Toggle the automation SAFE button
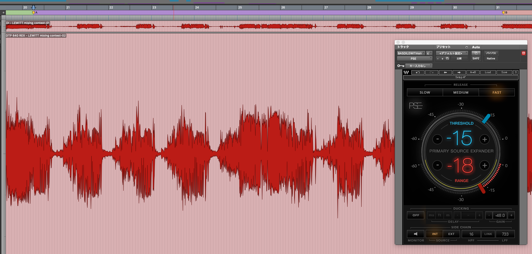 tap(476, 59)
